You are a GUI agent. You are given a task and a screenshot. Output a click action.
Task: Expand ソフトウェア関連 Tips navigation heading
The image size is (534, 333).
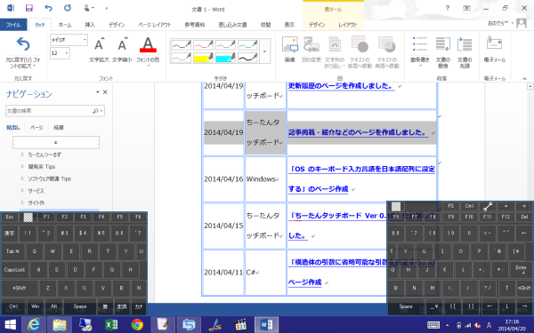point(22,178)
